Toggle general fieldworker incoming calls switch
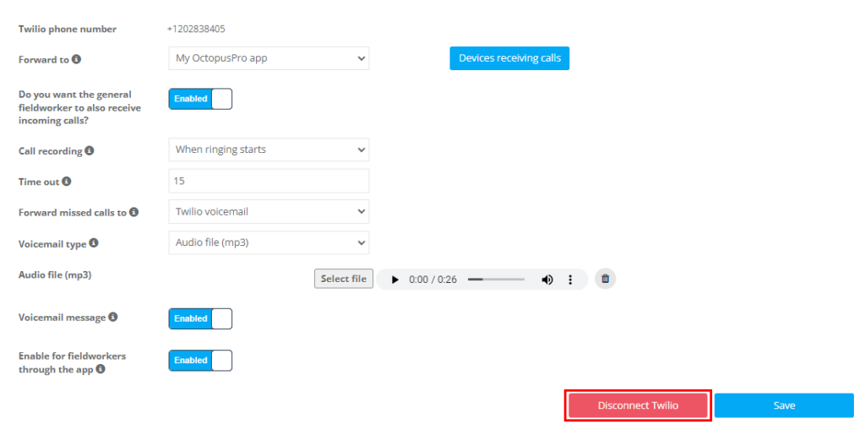 tap(200, 99)
